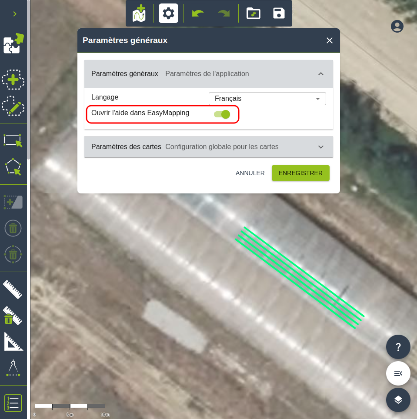Expand the left sidebar chevron
The width and height of the screenshot is (417, 419).
[15, 14]
